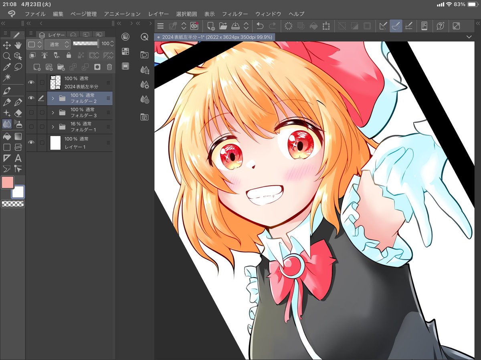Show フォルダー 1 via visibility box
Viewport: 481px width, 360px height.
pos(31,127)
